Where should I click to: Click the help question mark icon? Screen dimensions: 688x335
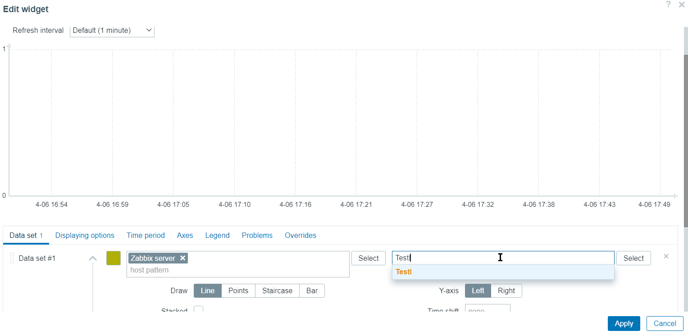(x=669, y=4)
